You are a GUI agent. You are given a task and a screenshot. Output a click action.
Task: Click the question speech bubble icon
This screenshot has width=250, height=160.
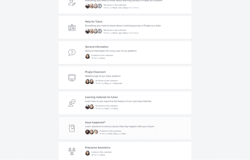[x=72, y=53]
